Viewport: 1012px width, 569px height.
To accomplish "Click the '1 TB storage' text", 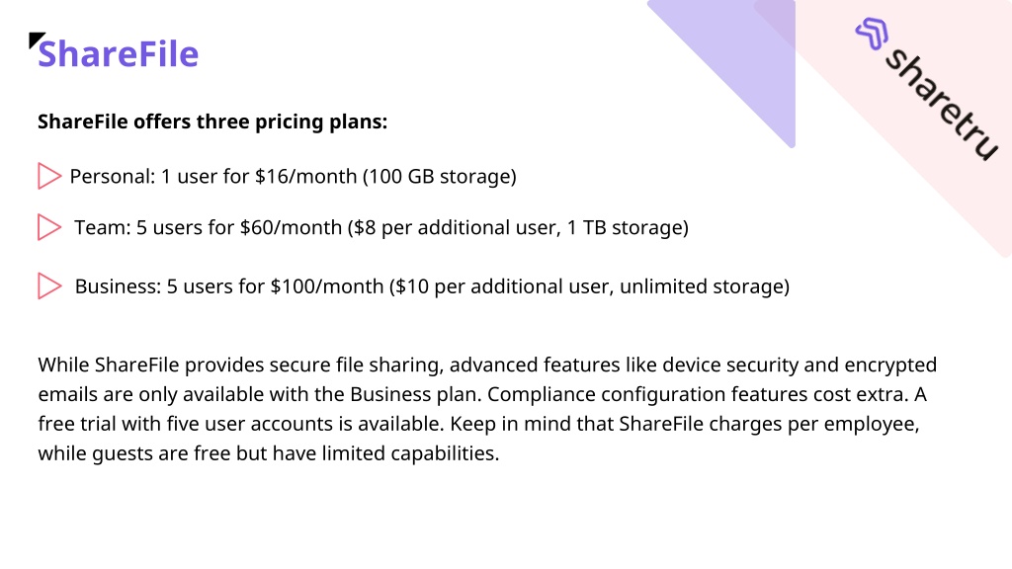I will tap(625, 228).
